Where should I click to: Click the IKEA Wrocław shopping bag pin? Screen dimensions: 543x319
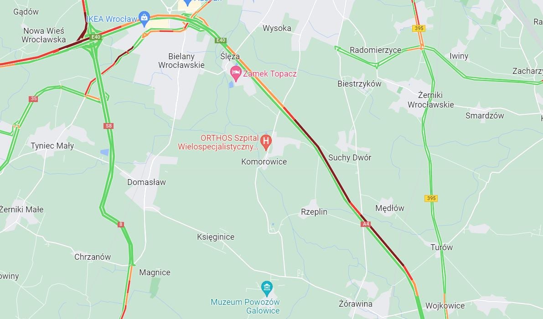click(x=144, y=17)
